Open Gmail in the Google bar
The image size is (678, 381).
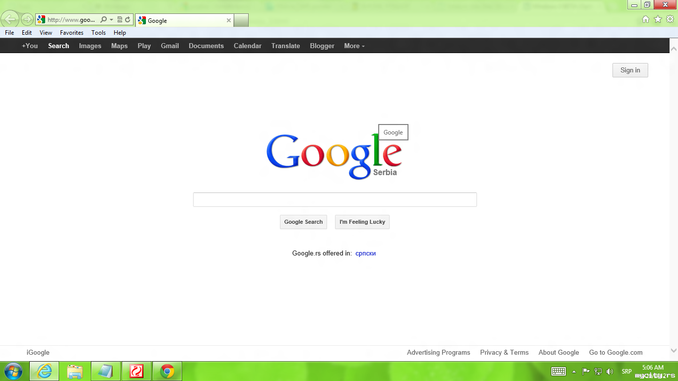click(x=170, y=46)
